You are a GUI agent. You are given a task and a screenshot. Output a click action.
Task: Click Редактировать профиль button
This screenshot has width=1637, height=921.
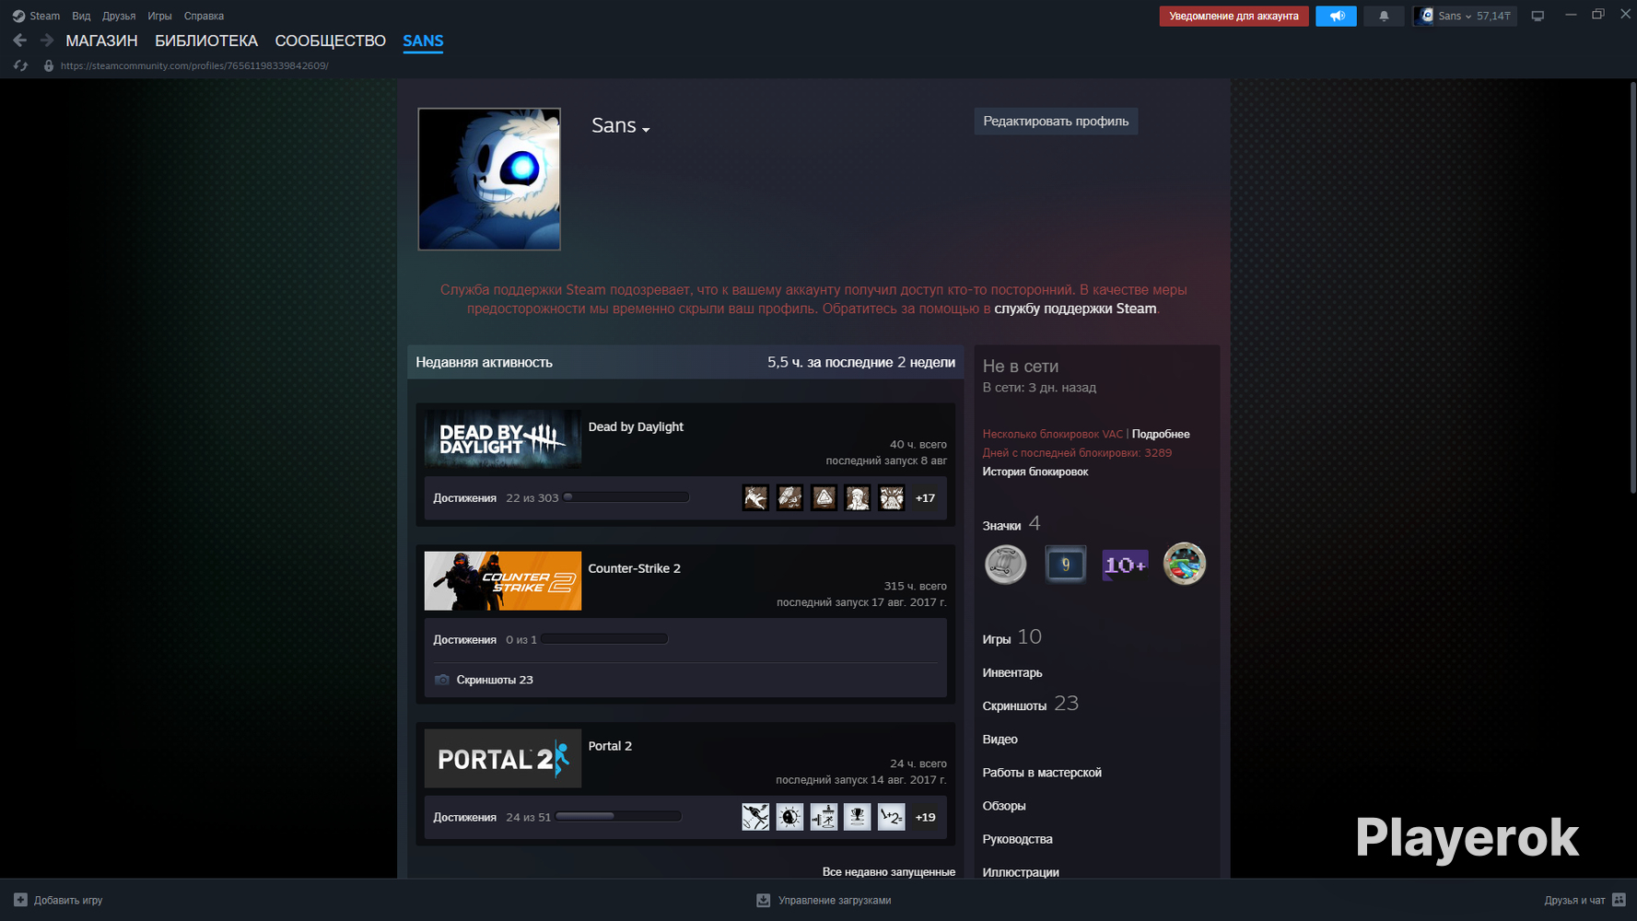[1056, 122]
